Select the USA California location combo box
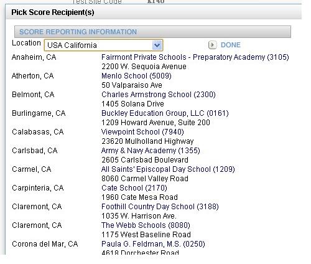 [x=103, y=45]
